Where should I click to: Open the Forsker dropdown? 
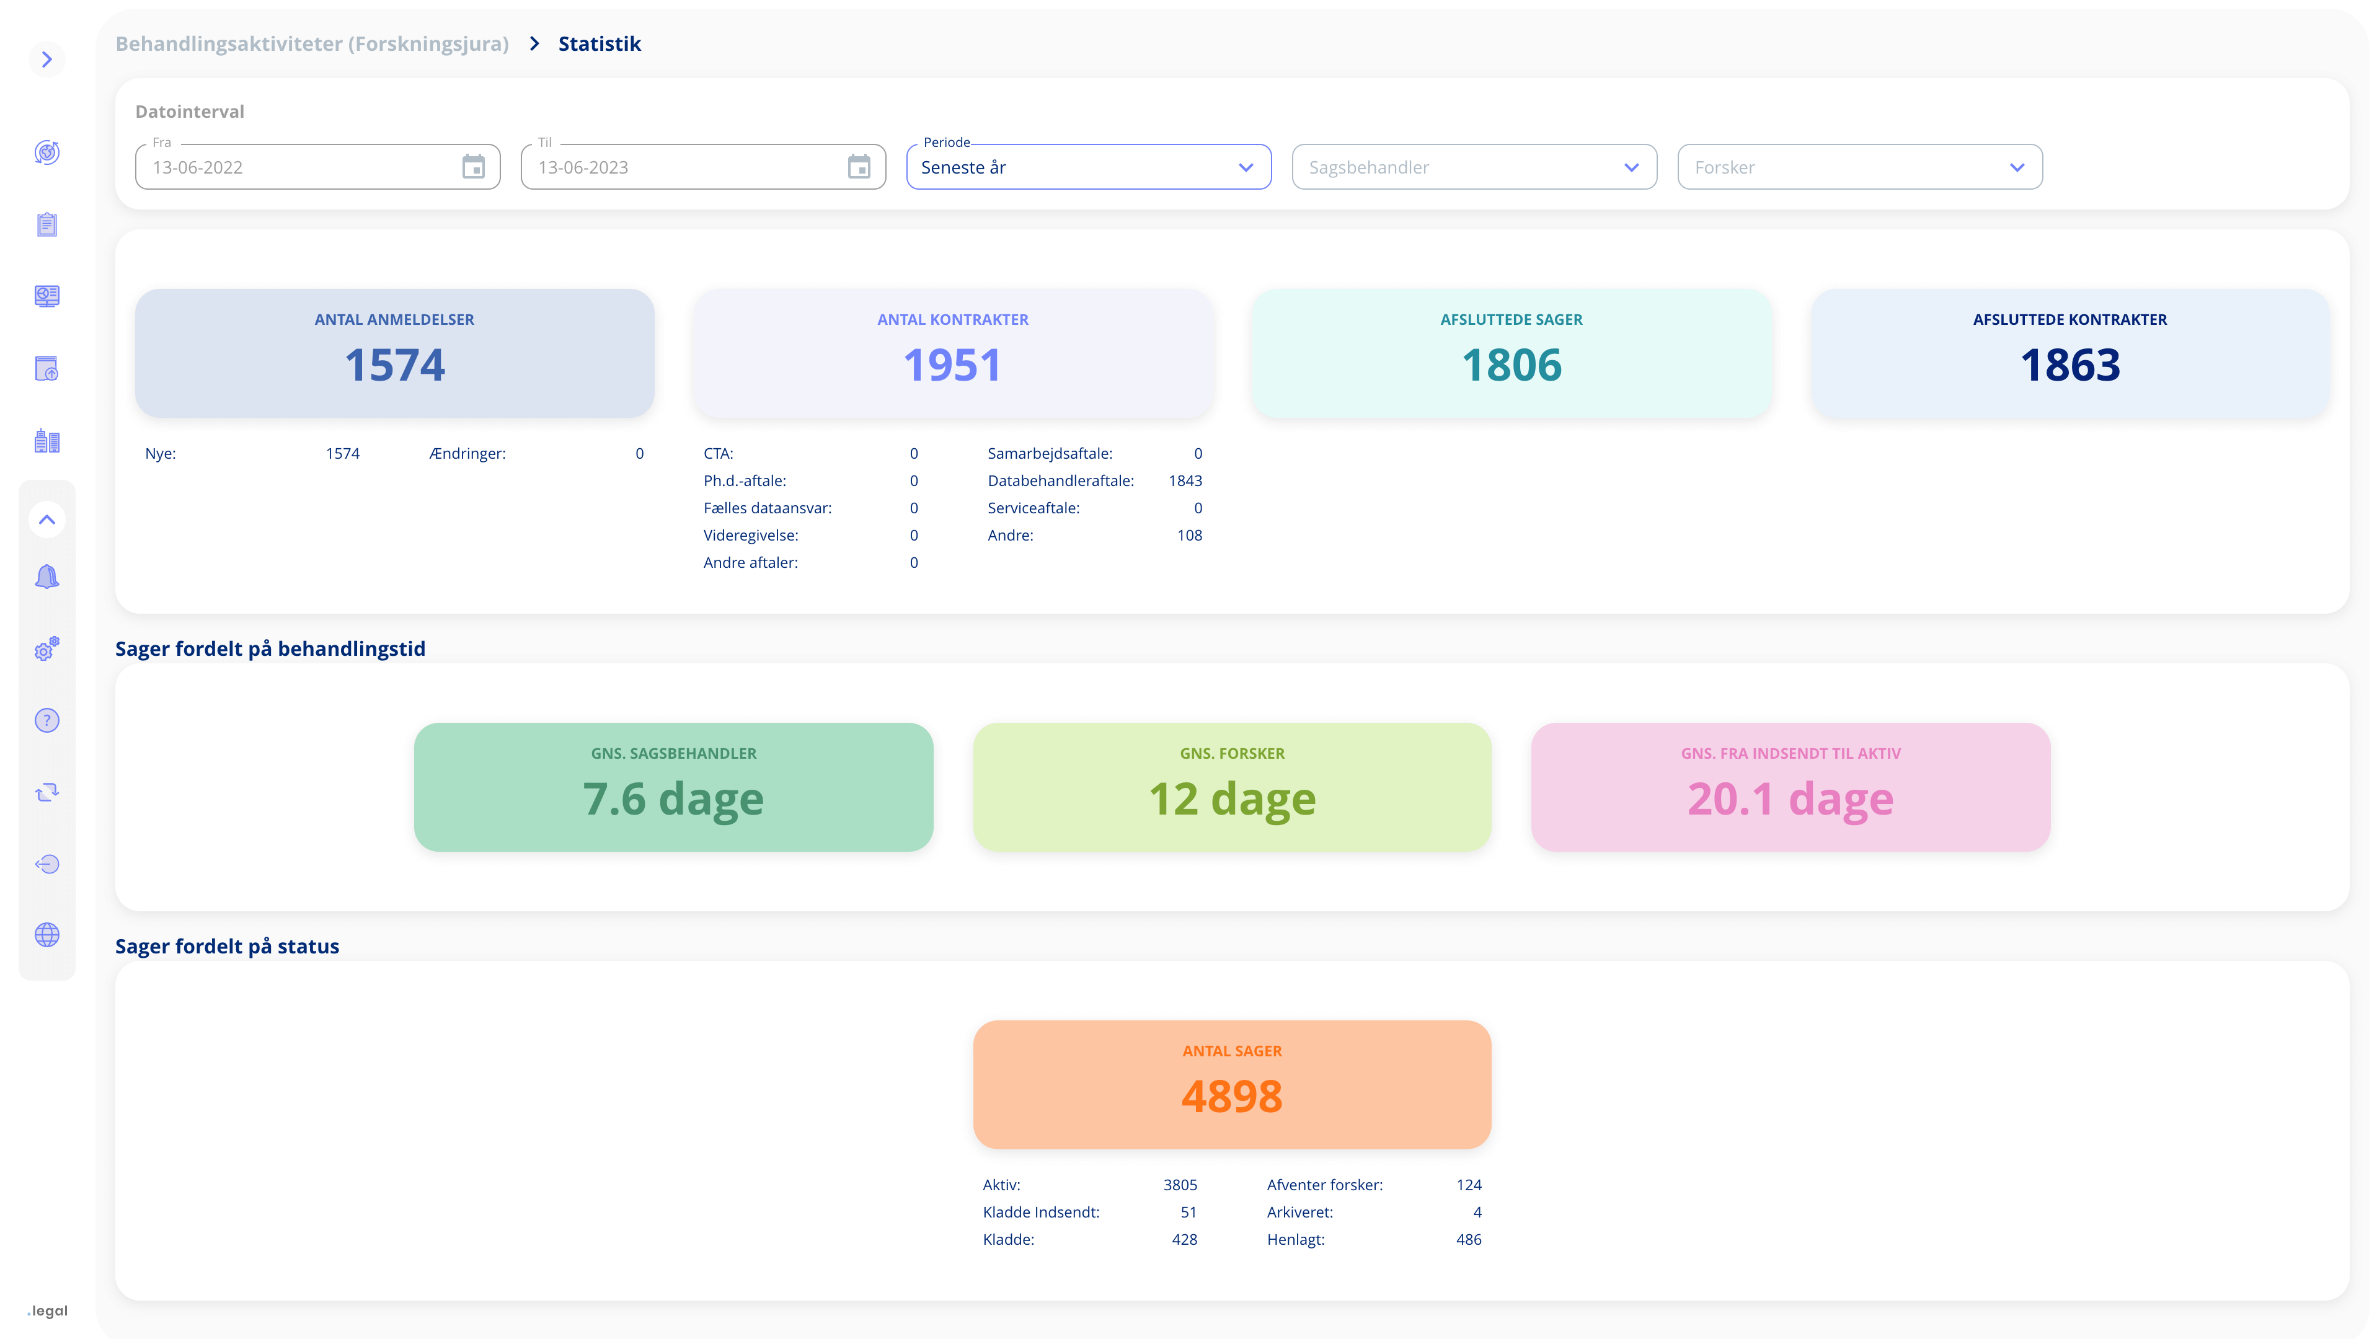pos(1861,167)
